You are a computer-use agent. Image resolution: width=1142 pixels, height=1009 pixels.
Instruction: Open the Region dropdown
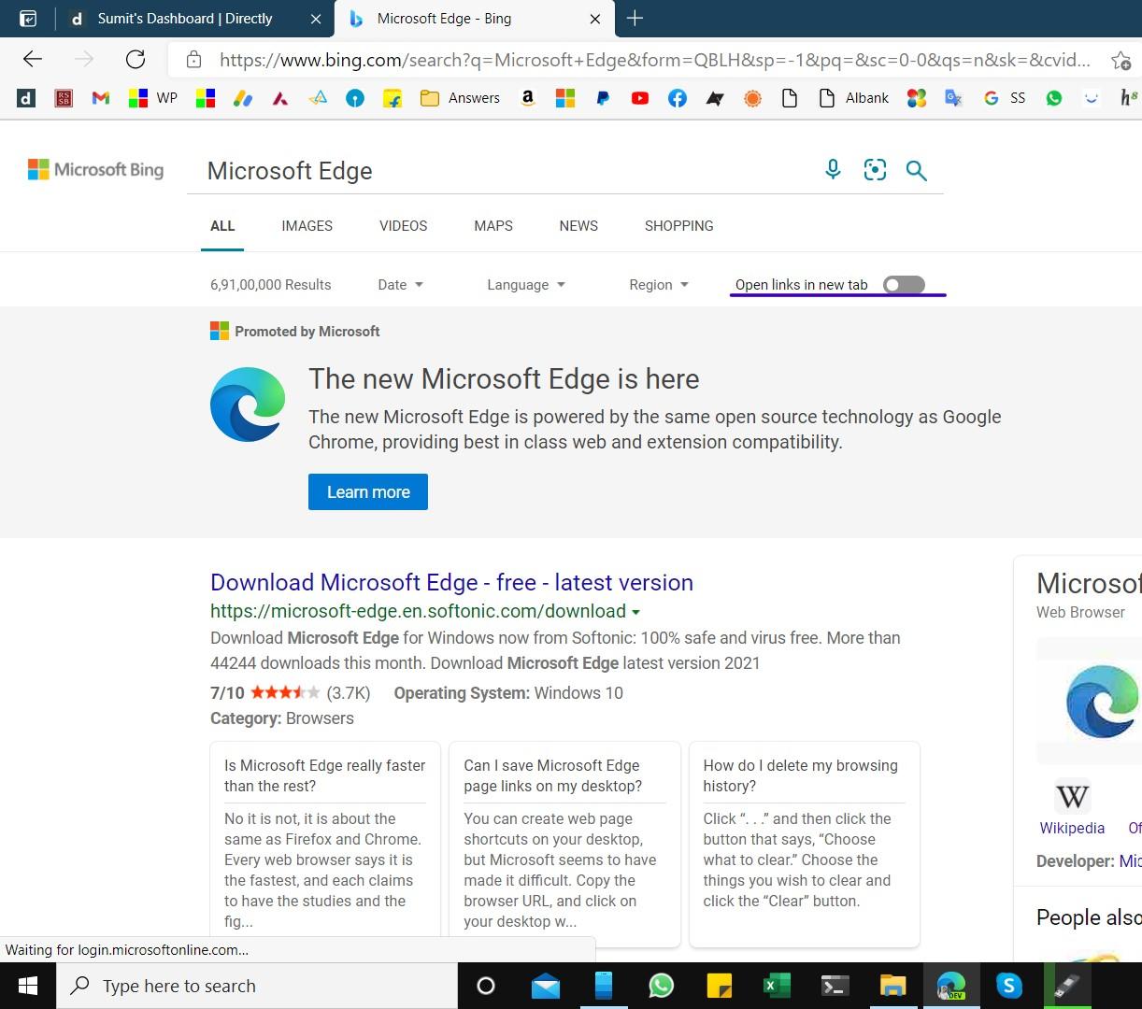pyautogui.click(x=658, y=284)
